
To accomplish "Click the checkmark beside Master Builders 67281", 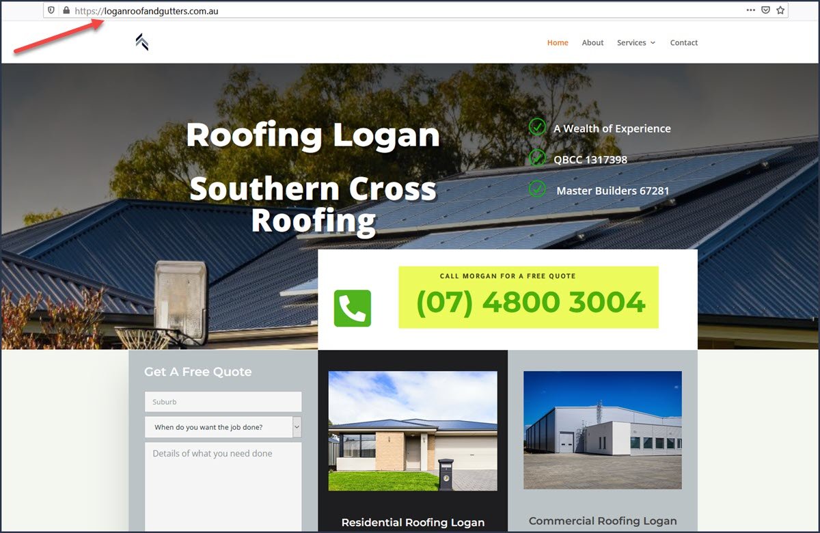I will coord(537,189).
